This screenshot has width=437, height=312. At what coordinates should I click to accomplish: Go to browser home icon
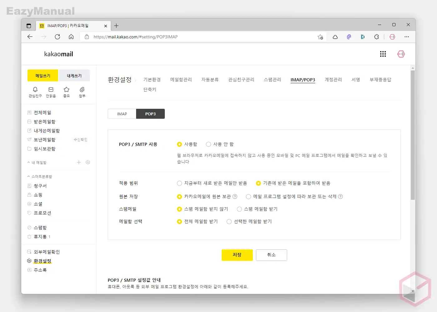coord(71,37)
